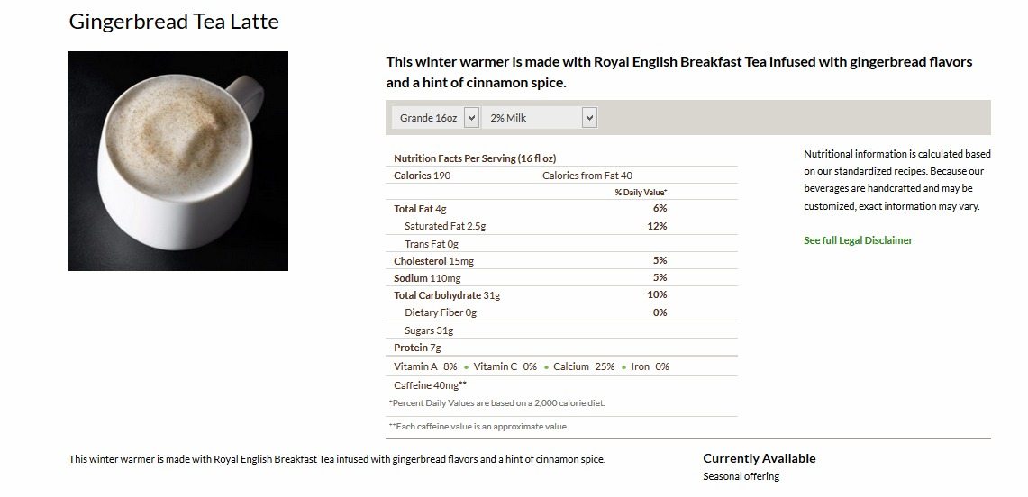
Task: Click the Gingerbread Tea Latte page title
Action: 174,22
